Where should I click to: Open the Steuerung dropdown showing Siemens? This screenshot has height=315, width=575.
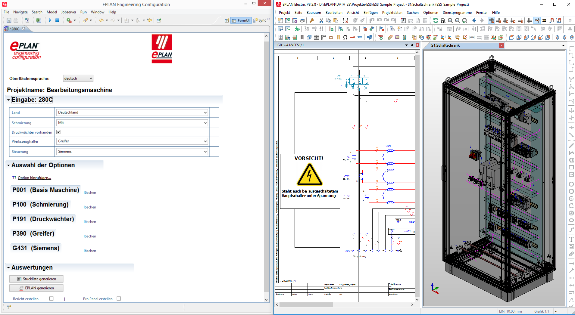click(132, 152)
